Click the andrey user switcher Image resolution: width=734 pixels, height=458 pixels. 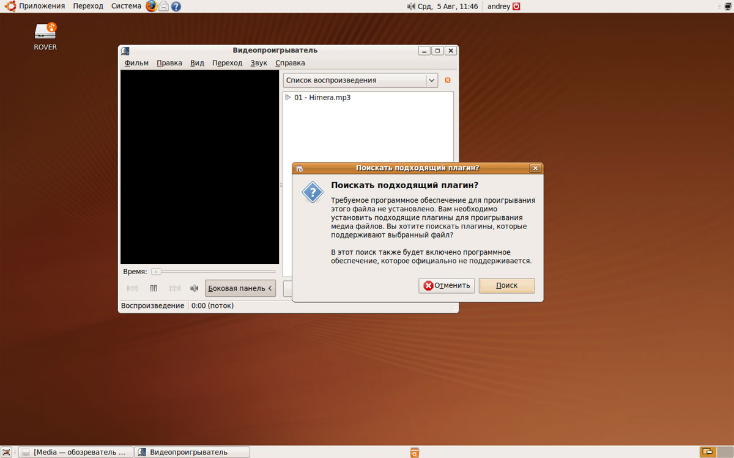(x=499, y=7)
